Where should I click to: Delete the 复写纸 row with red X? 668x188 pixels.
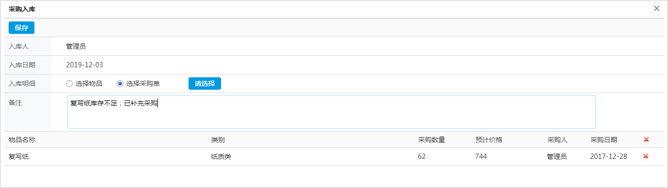pos(646,156)
